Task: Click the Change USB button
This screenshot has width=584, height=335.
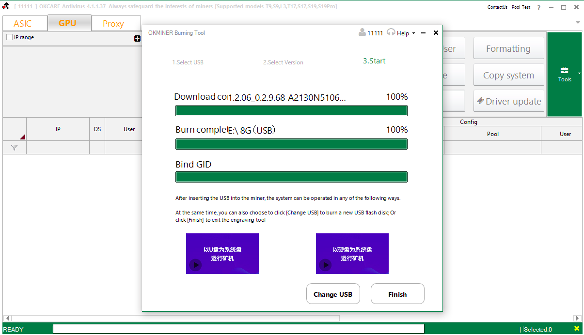Action: point(333,294)
